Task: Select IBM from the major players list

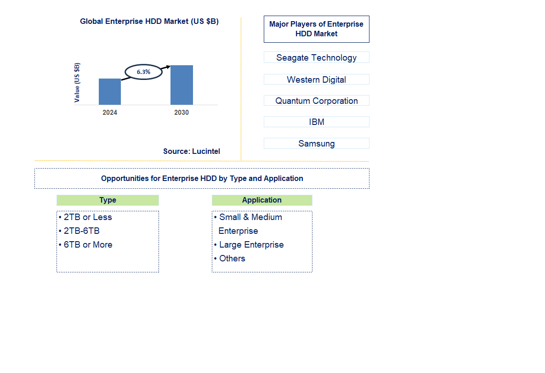Action: pyautogui.click(x=316, y=121)
